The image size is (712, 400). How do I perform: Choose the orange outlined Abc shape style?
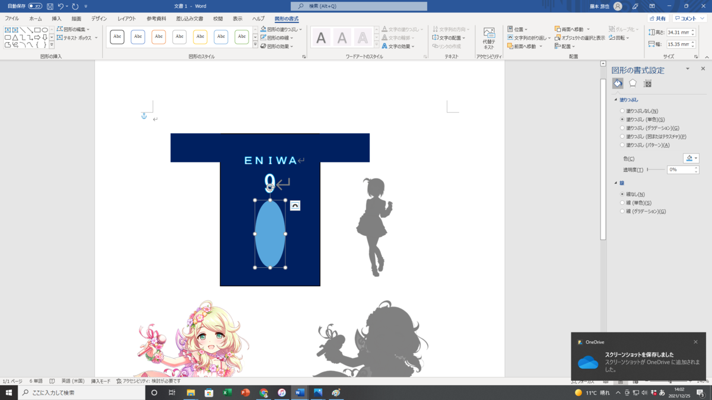click(x=159, y=37)
